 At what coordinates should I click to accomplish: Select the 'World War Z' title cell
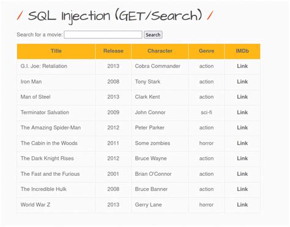(x=56, y=204)
